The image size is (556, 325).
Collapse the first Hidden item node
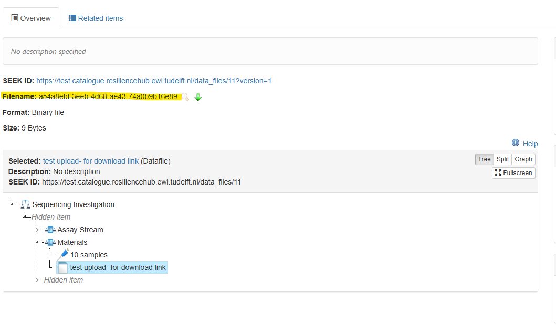[x=24, y=216]
